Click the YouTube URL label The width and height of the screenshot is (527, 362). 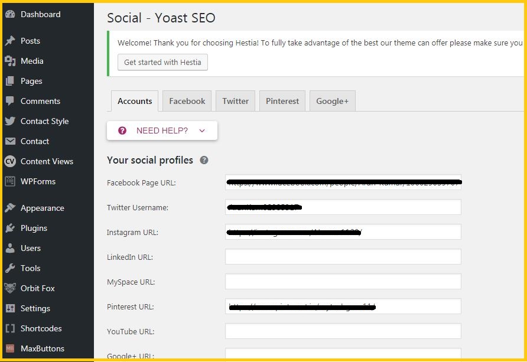coord(131,331)
